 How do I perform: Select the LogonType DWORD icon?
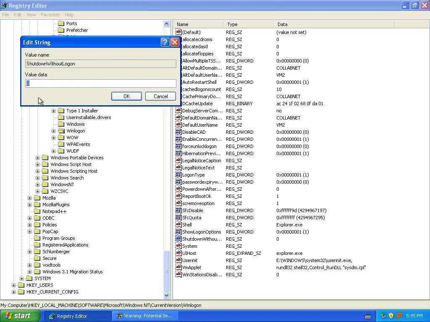click(x=178, y=174)
